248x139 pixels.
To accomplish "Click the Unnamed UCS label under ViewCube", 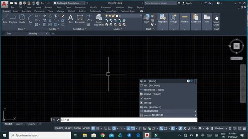I will click(236, 58).
